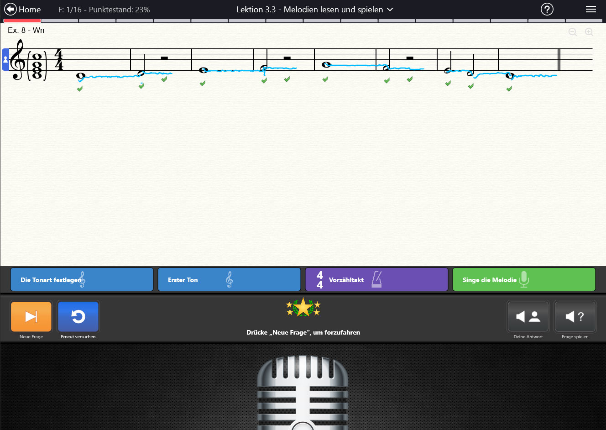The height and width of the screenshot is (430, 606).
Task: Play Deine Antwort speaker icon
Action: [x=528, y=316]
